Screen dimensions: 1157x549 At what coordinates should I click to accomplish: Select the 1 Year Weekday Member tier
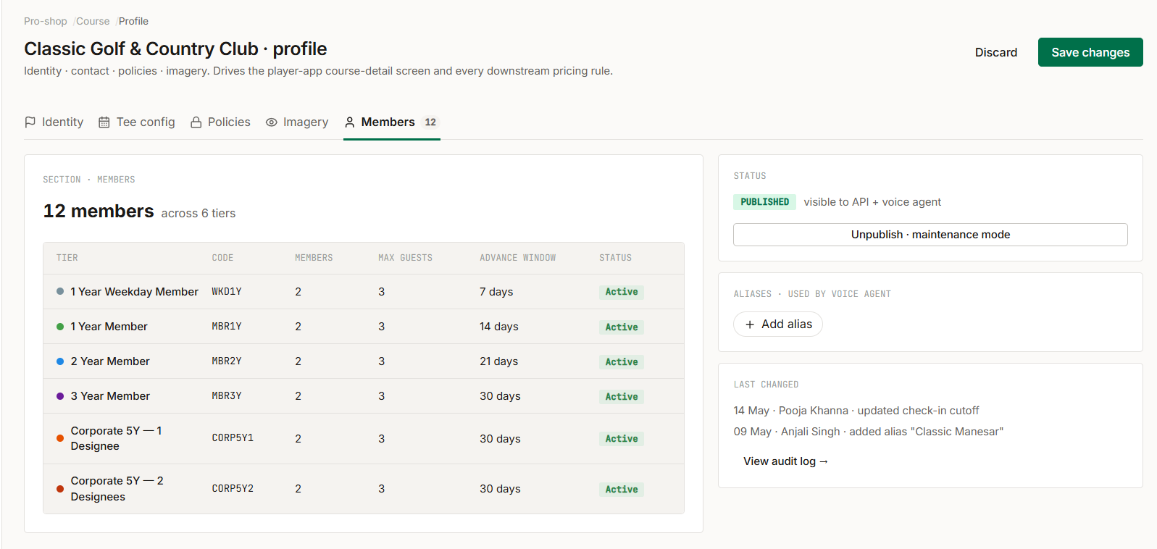click(x=135, y=292)
